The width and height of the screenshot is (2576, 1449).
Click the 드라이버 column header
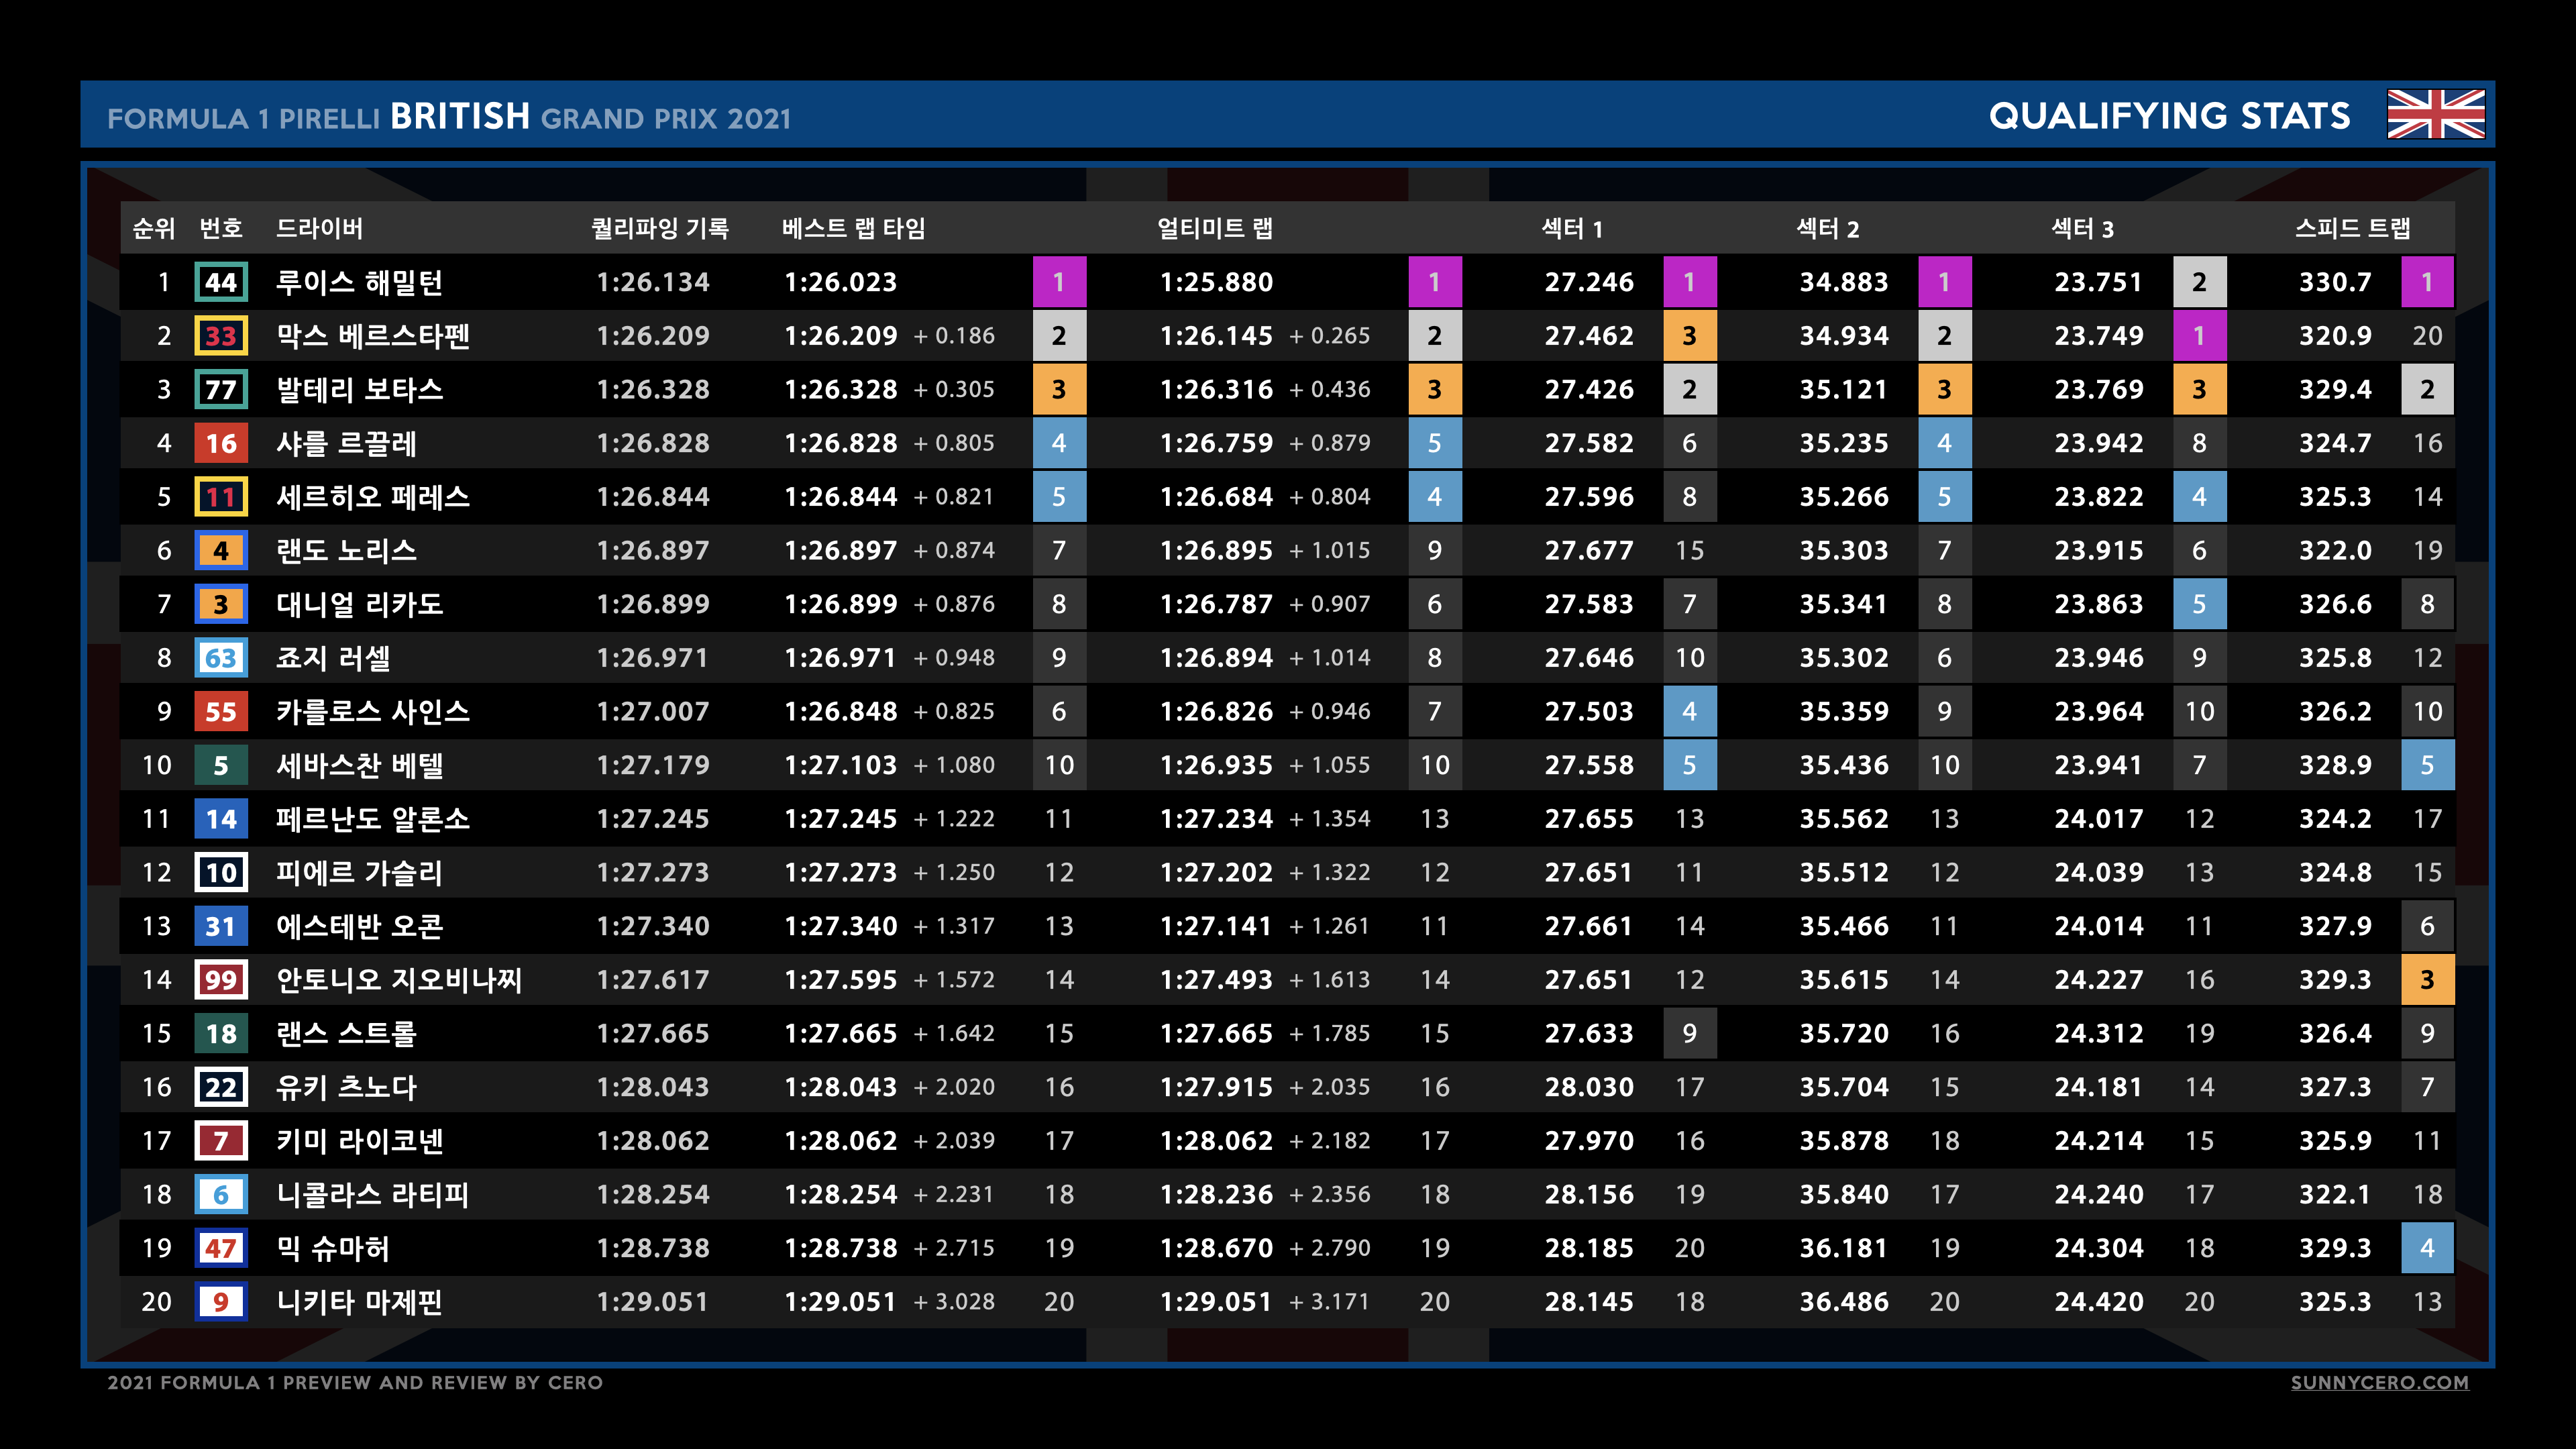[319, 229]
